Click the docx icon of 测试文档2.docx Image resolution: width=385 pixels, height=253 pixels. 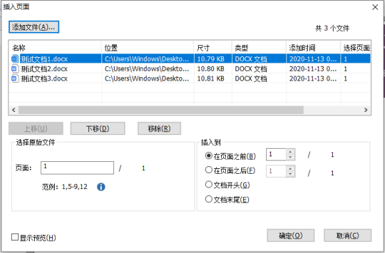pyautogui.click(x=15, y=69)
